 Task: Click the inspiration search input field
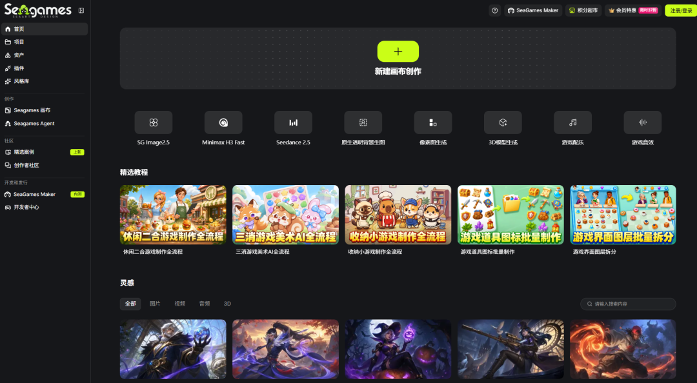pos(628,304)
